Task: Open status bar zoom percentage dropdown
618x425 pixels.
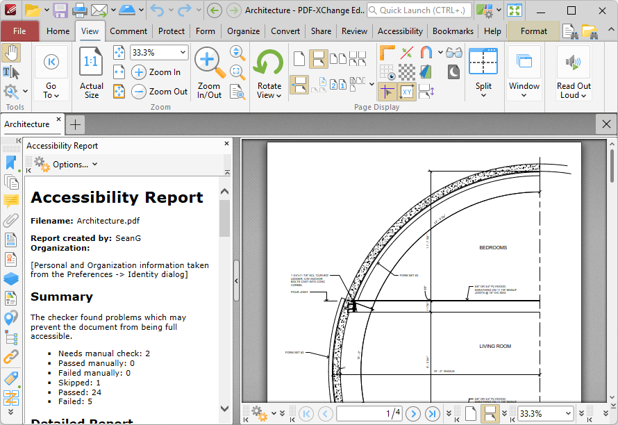Action: click(x=568, y=414)
